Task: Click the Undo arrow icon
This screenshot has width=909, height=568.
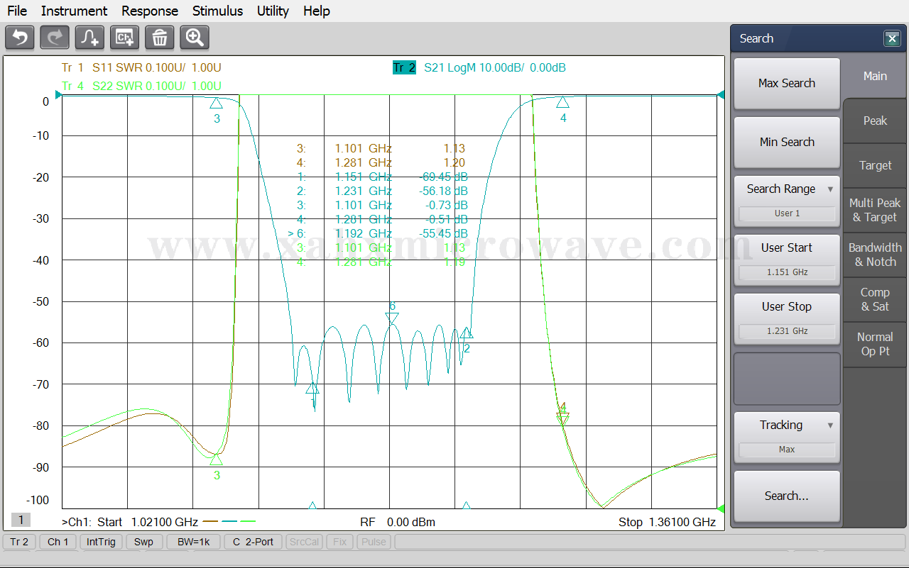Action: click(20, 38)
